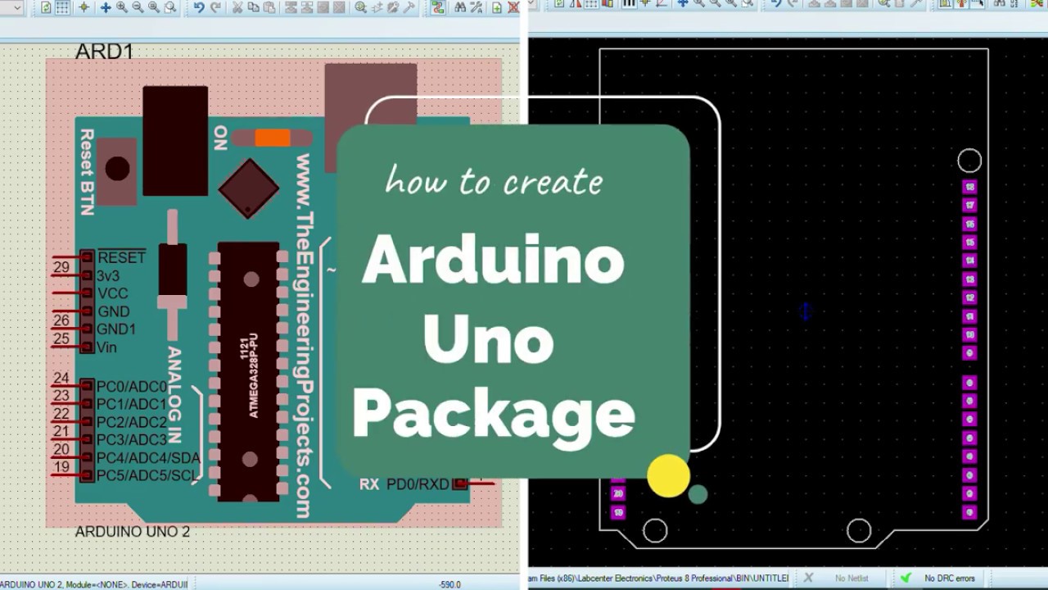Viewport: 1048px width, 590px height.
Task: Click the Decompose hammer icon in schematic toolbar
Action: [x=409, y=7]
